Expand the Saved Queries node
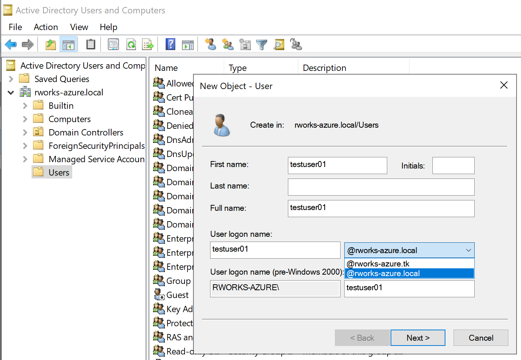521x360 pixels. pyautogui.click(x=11, y=79)
